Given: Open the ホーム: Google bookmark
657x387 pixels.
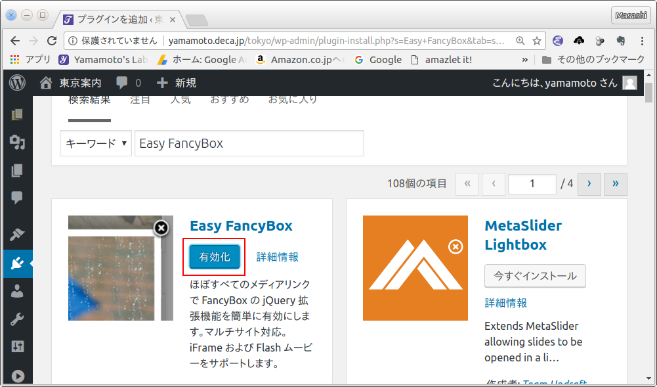Looking at the screenshot, I should point(202,60).
